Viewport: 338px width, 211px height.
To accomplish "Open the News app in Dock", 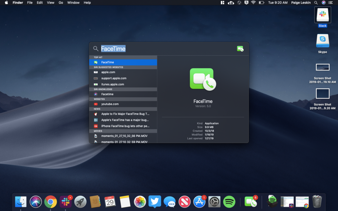I will point(184,202).
